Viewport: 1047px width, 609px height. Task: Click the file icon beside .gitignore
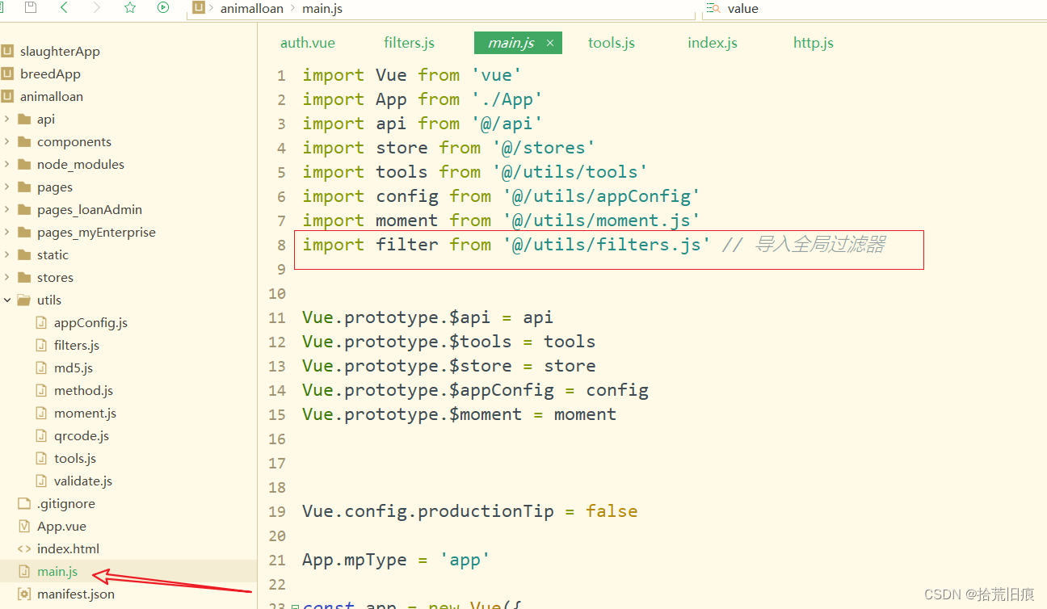(x=24, y=503)
